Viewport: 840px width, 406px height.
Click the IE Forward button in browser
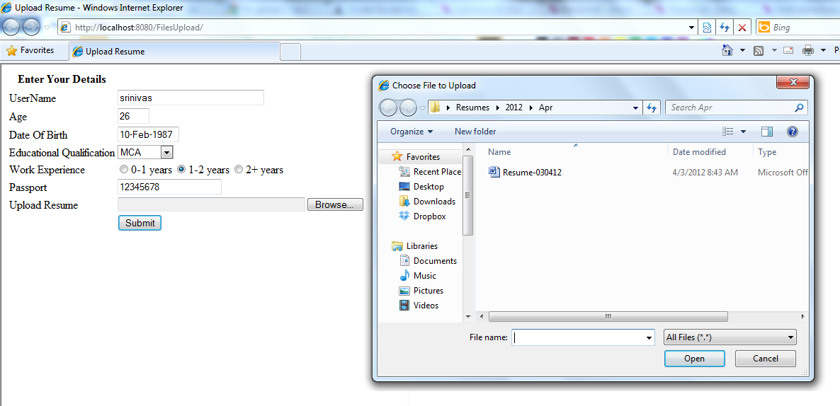tap(32, 27)
